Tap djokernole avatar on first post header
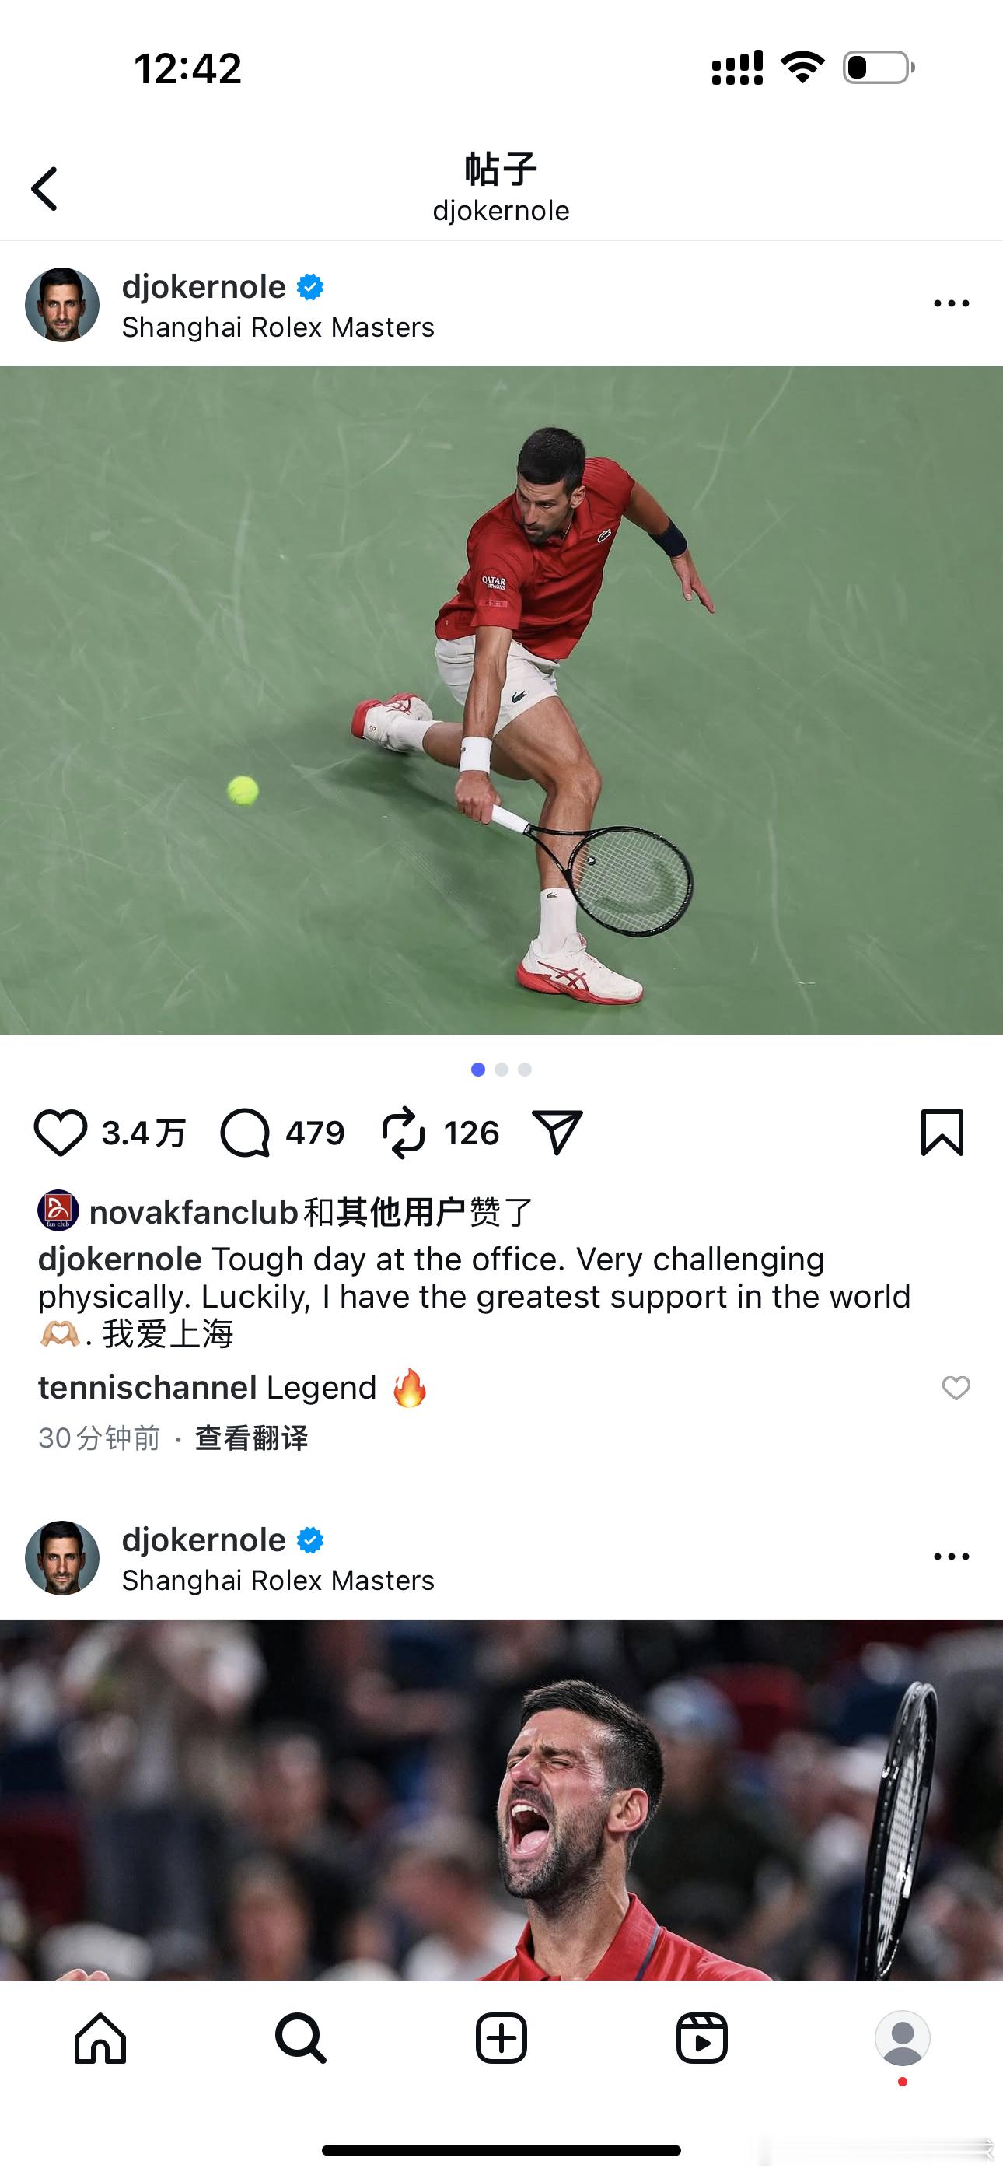 click(x=62, y=305)
